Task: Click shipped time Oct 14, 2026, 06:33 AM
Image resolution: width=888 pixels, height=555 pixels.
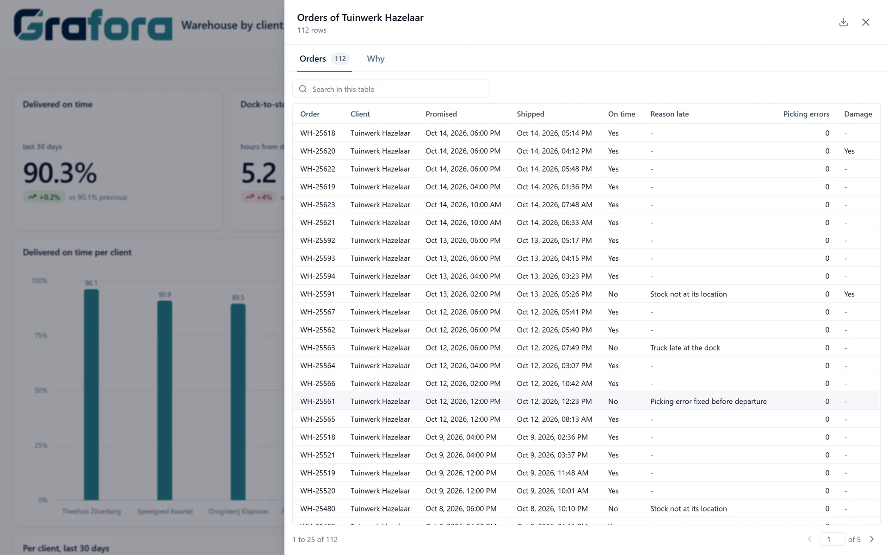Action: (555, 222)
